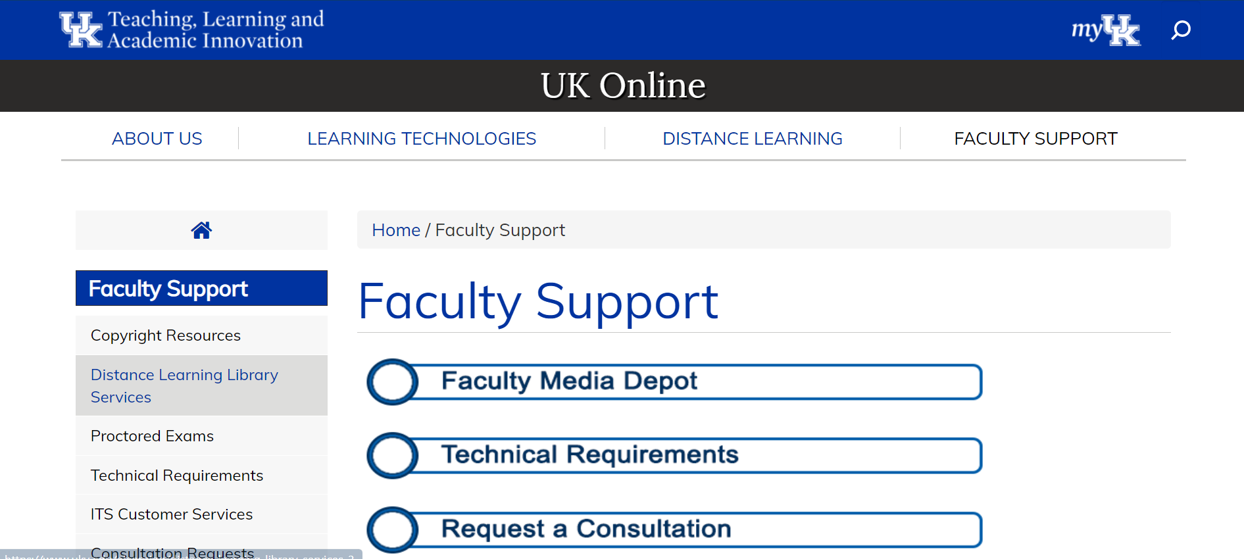Viewport: 1244px width, 559px height.
Task: Click the Technical Requirements circle icon
Action: tap(393, 456)
